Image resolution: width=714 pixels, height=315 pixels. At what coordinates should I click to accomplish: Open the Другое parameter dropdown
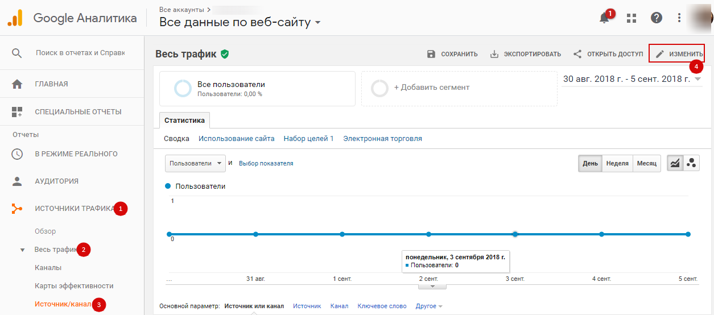click(x=429, y=306)
